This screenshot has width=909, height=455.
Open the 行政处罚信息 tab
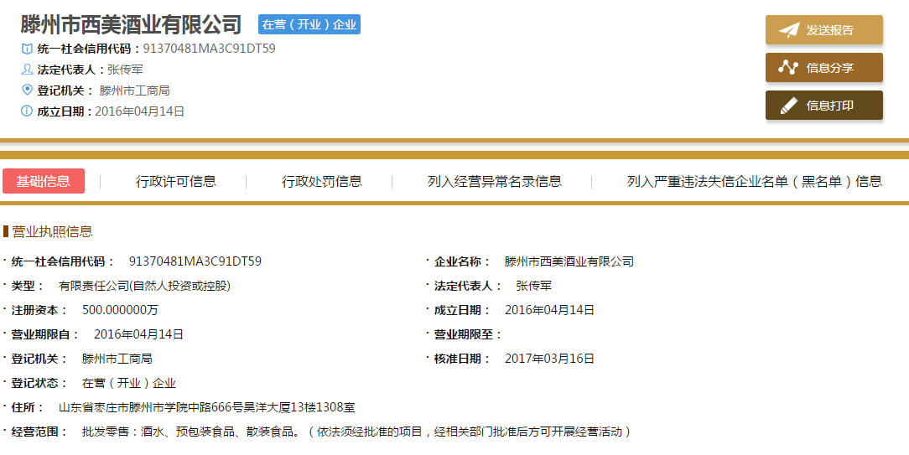[322, 181]
